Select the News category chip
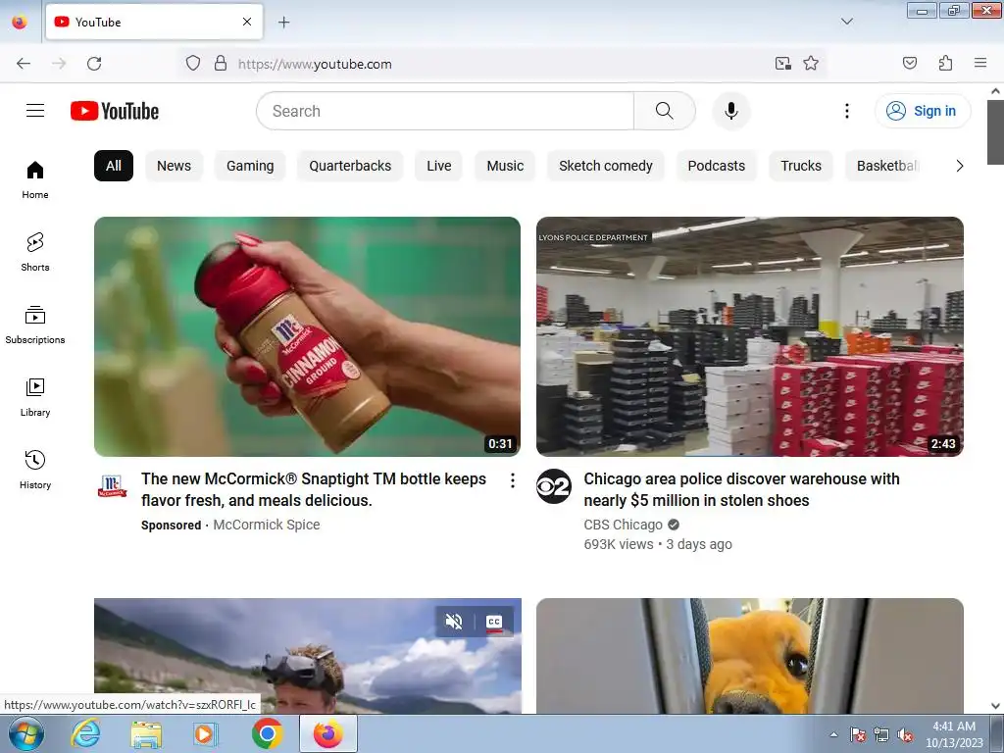 (175, 166)
